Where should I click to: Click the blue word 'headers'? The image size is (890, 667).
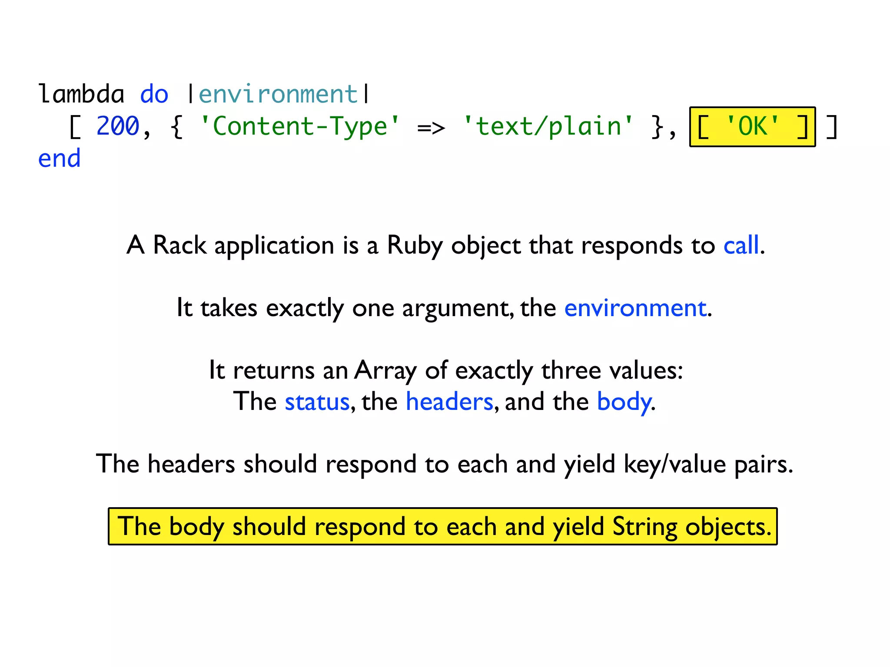(x=449, y=402)
